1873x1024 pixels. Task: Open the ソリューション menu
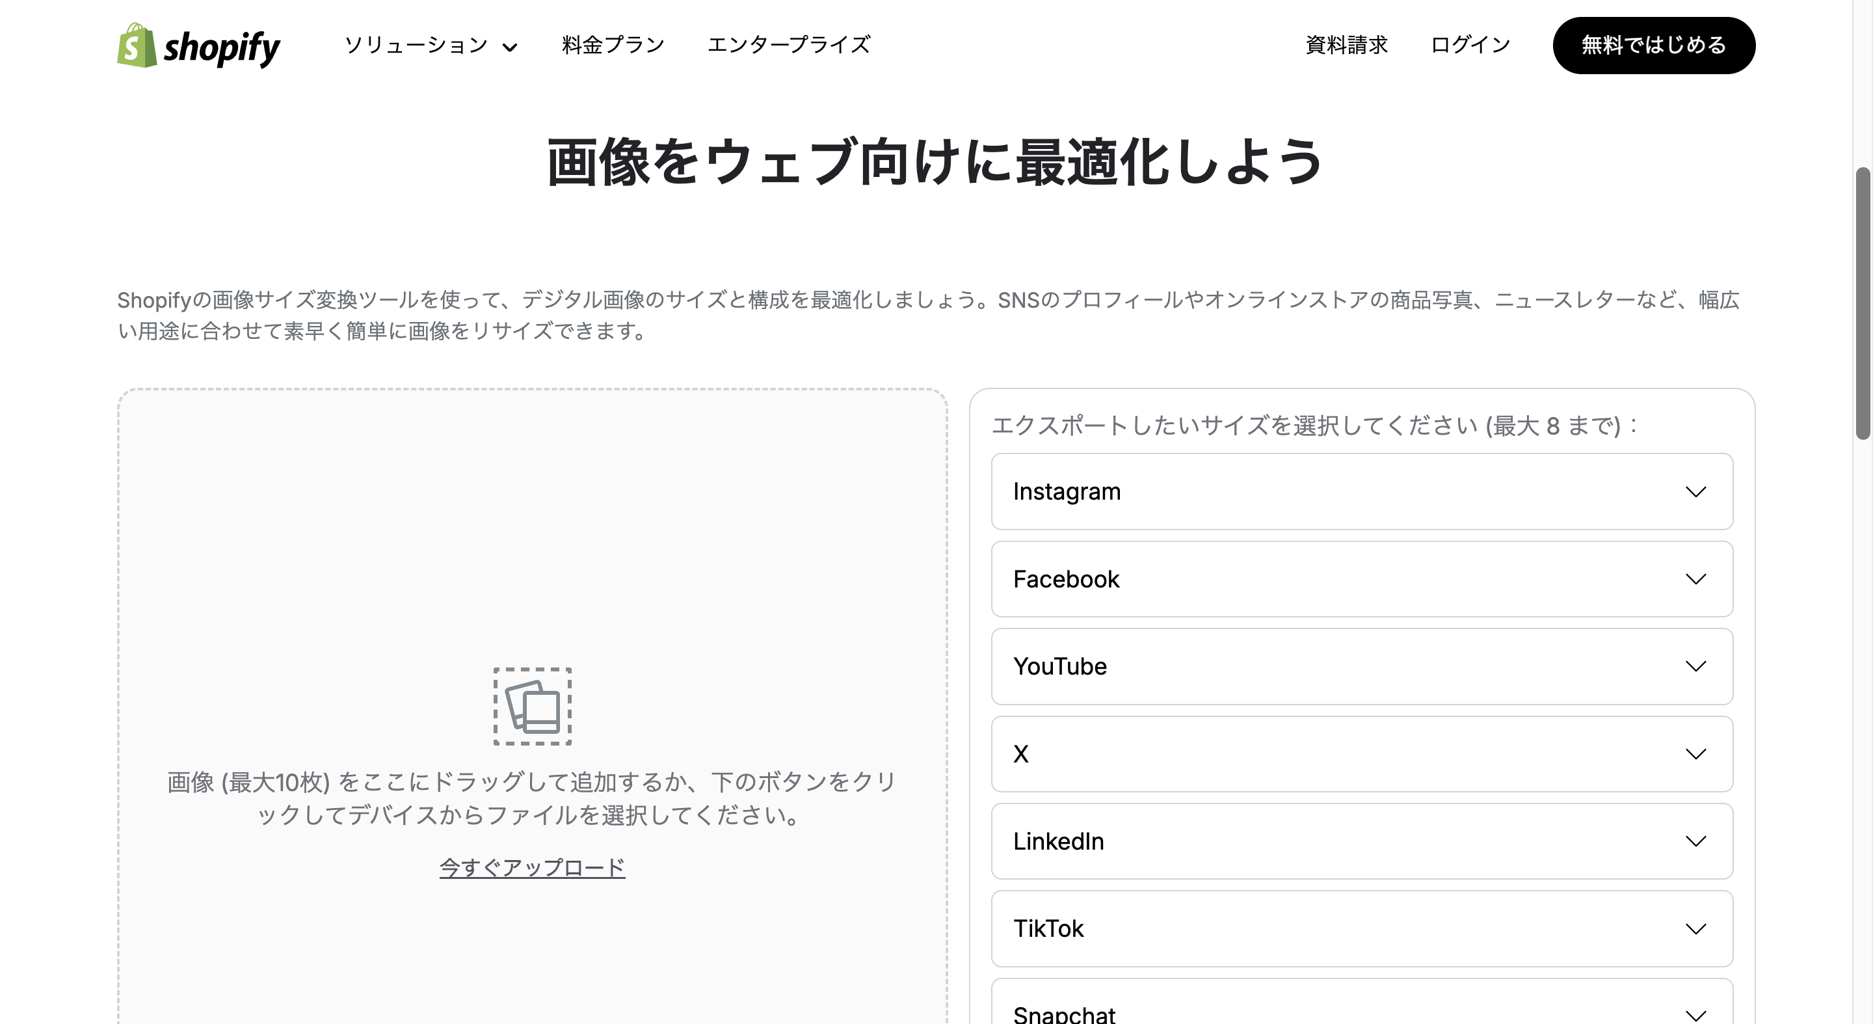pos(430,45)
